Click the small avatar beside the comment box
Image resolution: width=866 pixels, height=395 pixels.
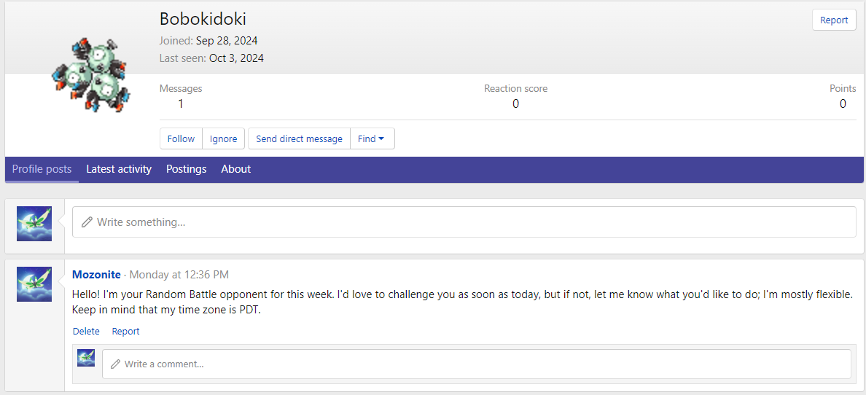coord(86,358)
